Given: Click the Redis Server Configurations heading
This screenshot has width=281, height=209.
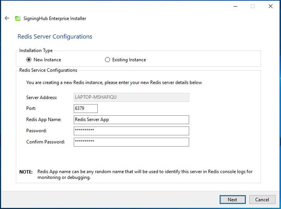Looking at the screenshot, I should 55,37.
